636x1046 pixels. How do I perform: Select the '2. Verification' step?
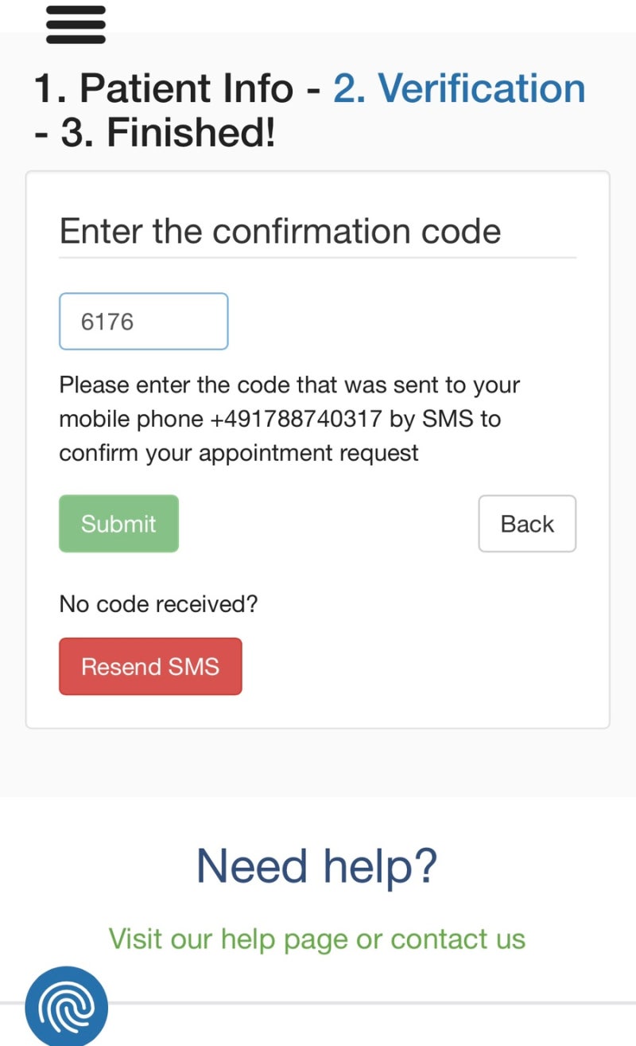pyautogui.click(x=460, y=88)
